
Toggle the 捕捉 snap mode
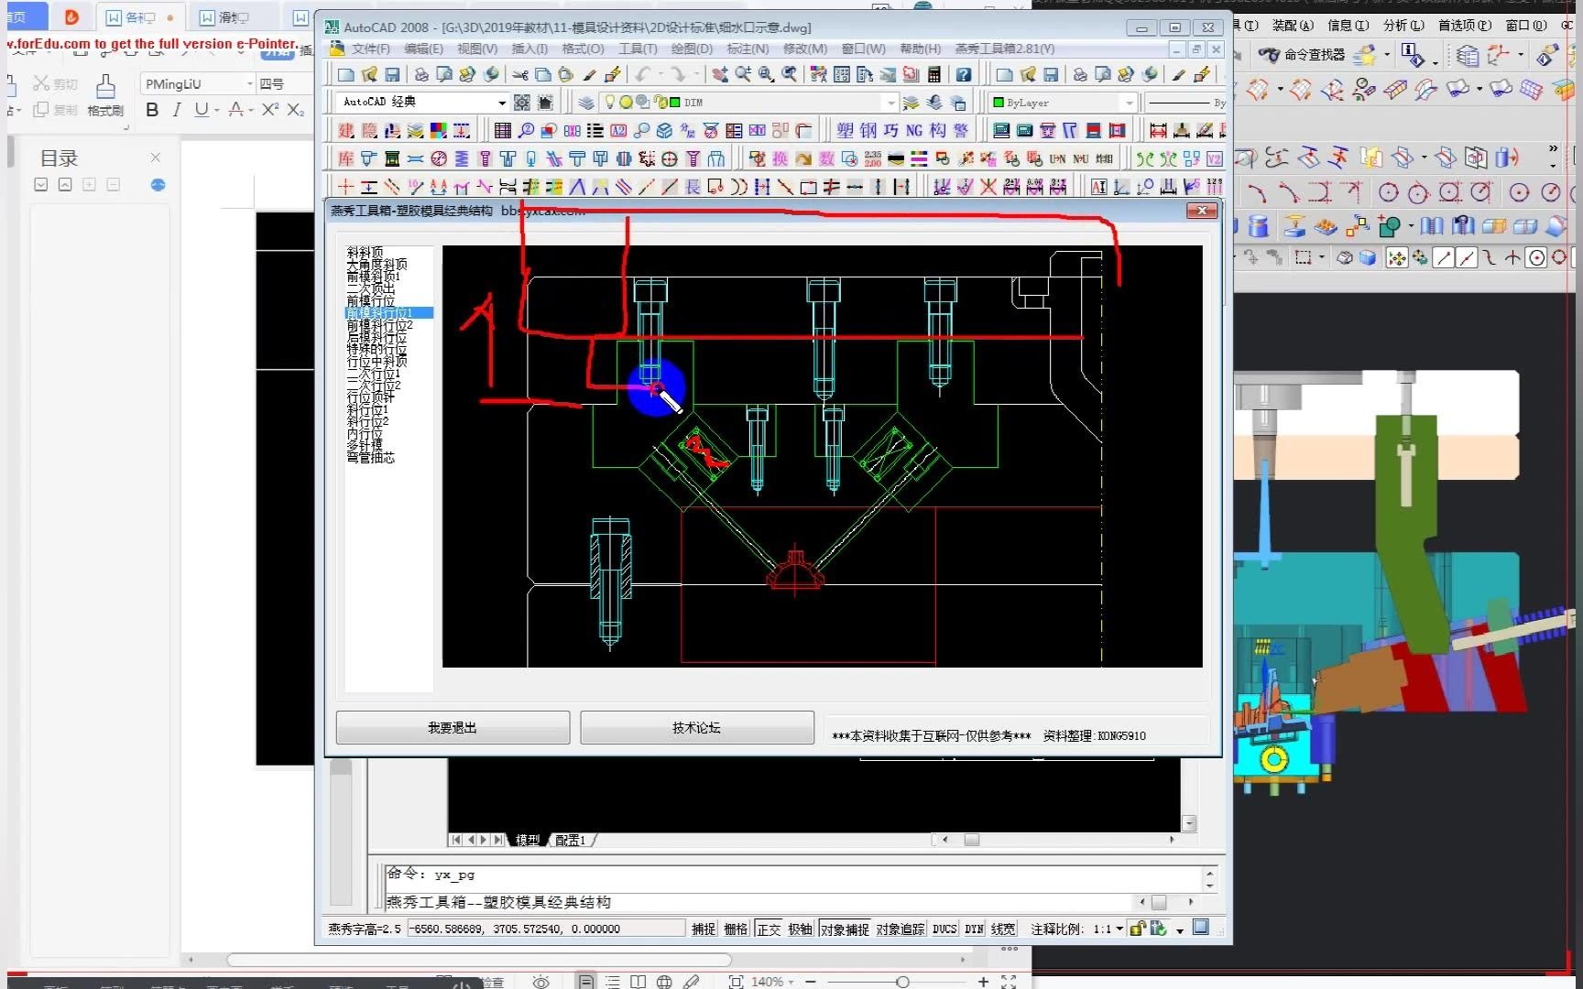click(703, 929)
